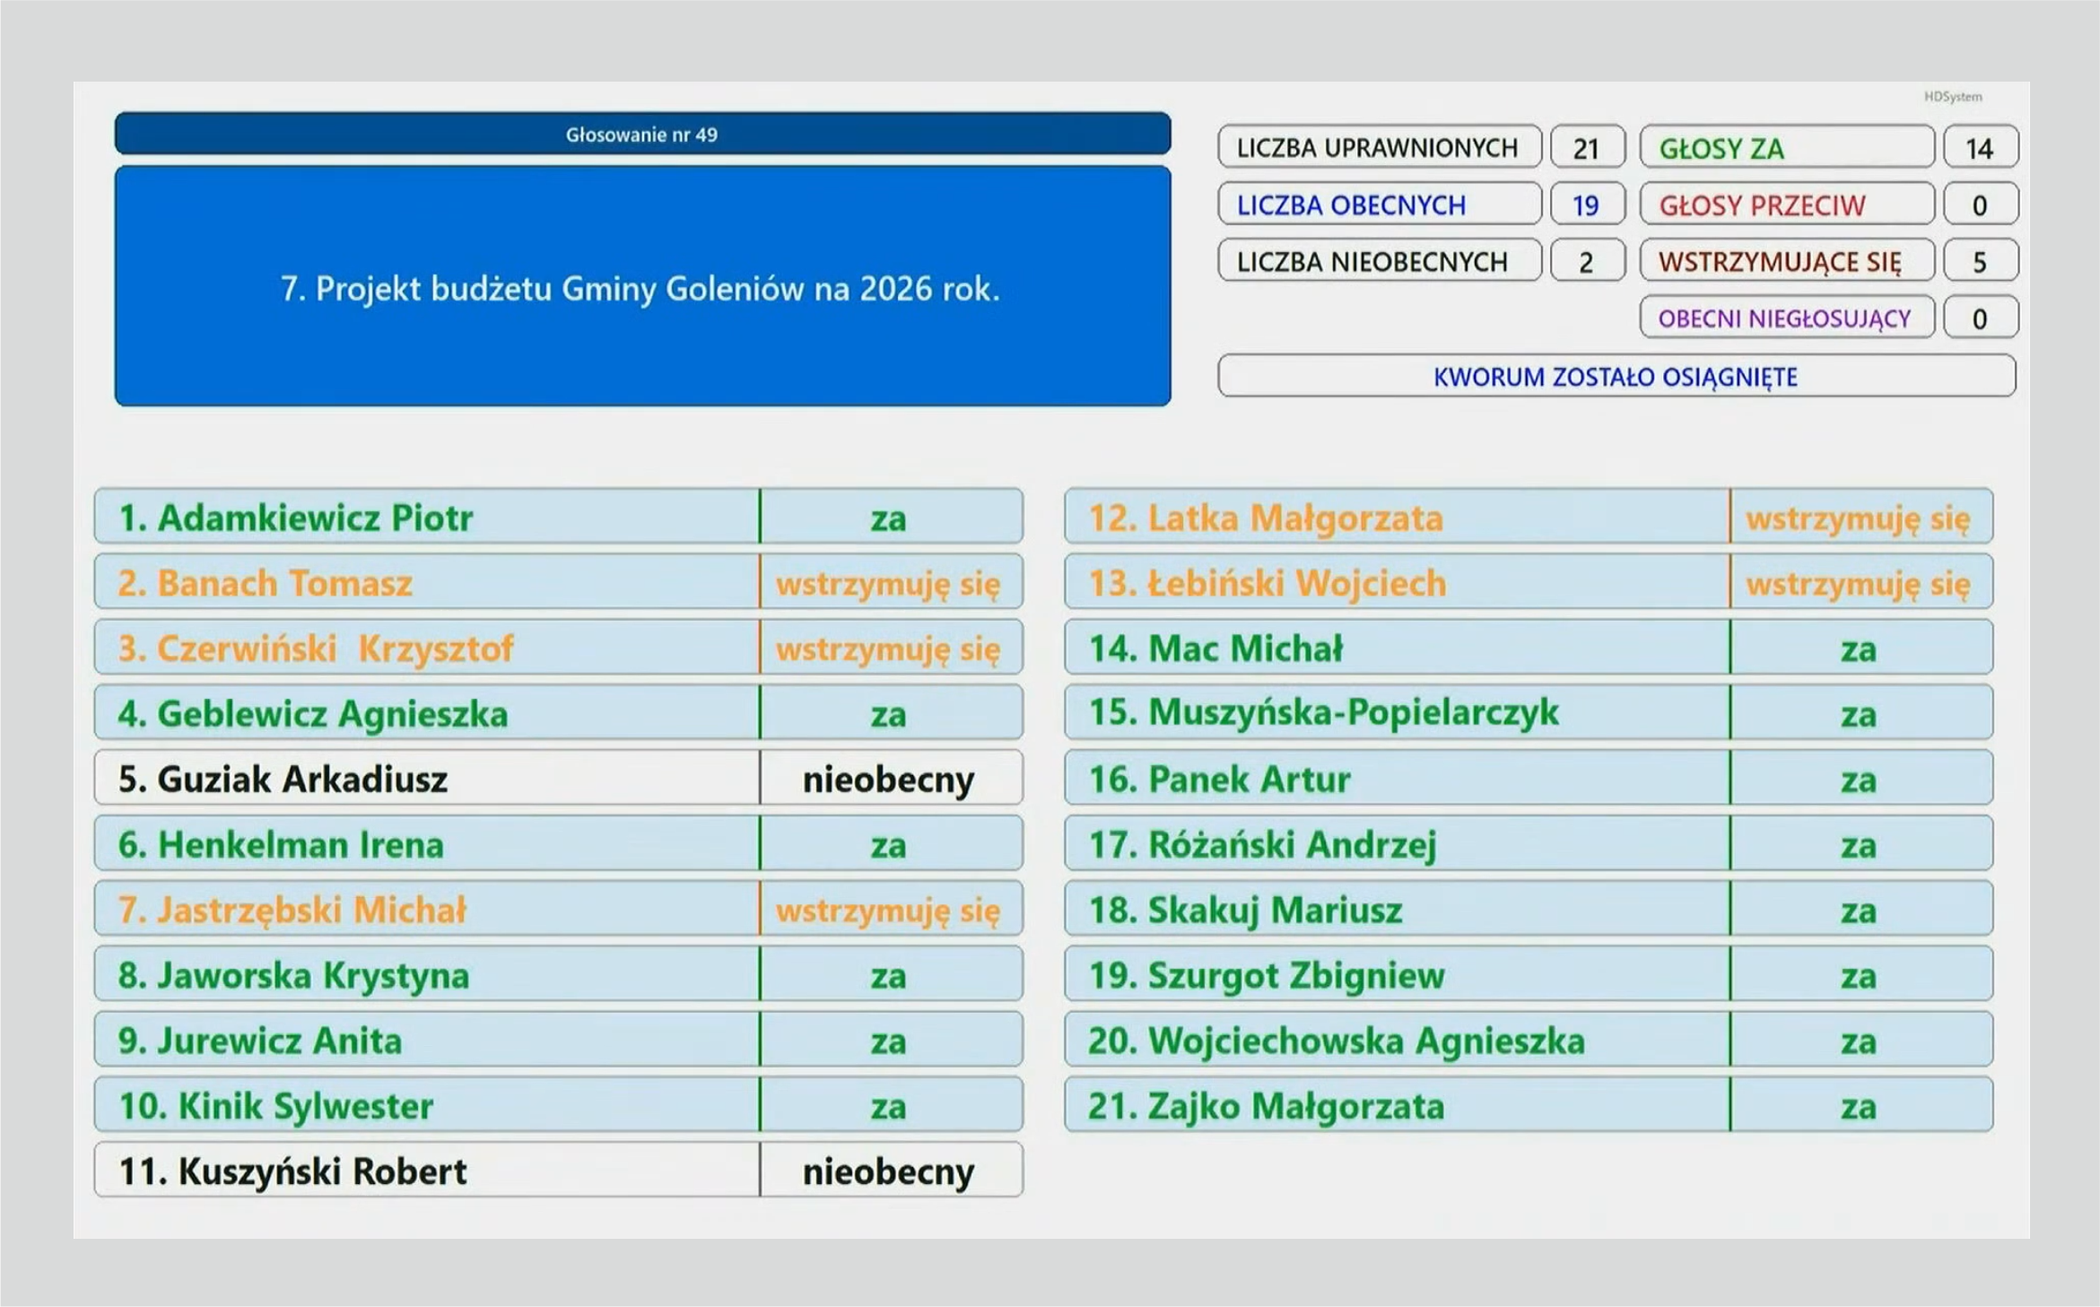Click the HDSystem logo text
The width and height of the screenshot is (2100, 1307).
(1952, 97)
